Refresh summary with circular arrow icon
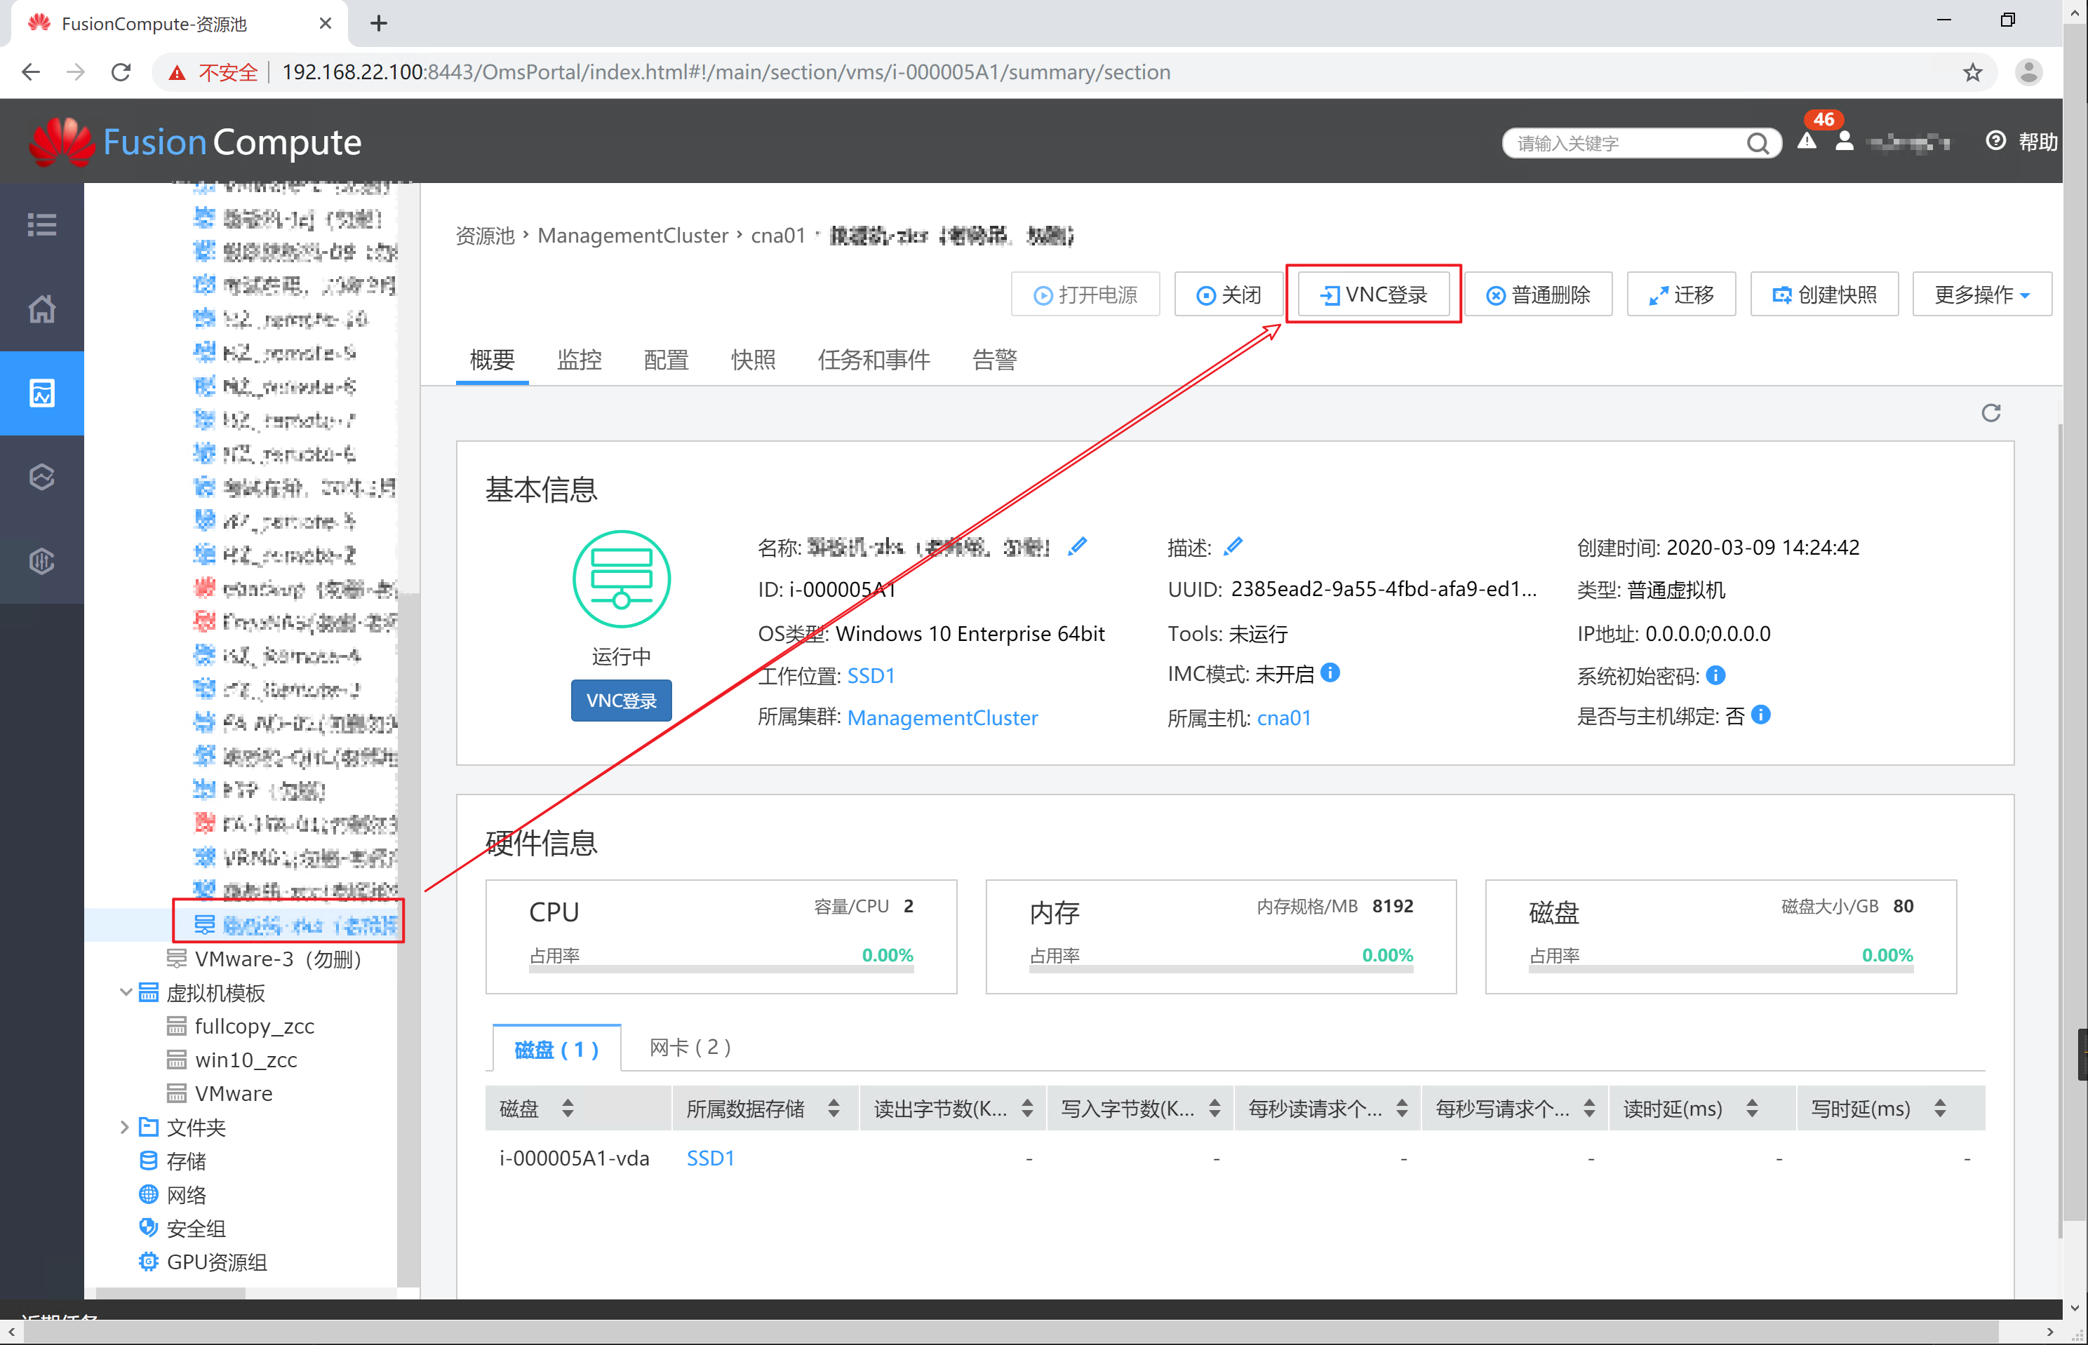This screenshot has height=1345, width=2088. pyautogui.click(x=1990, y=412)
